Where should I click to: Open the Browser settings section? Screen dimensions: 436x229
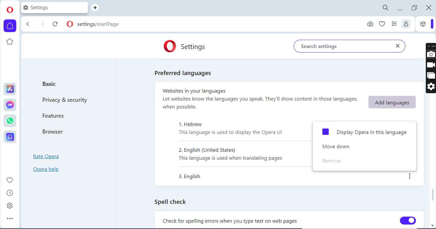(x=52, y=132)
